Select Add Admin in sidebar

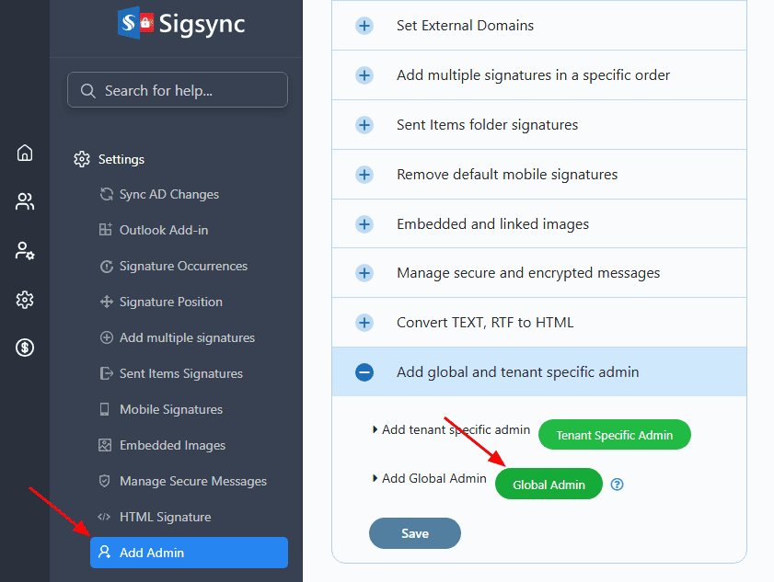coord(189,553)
